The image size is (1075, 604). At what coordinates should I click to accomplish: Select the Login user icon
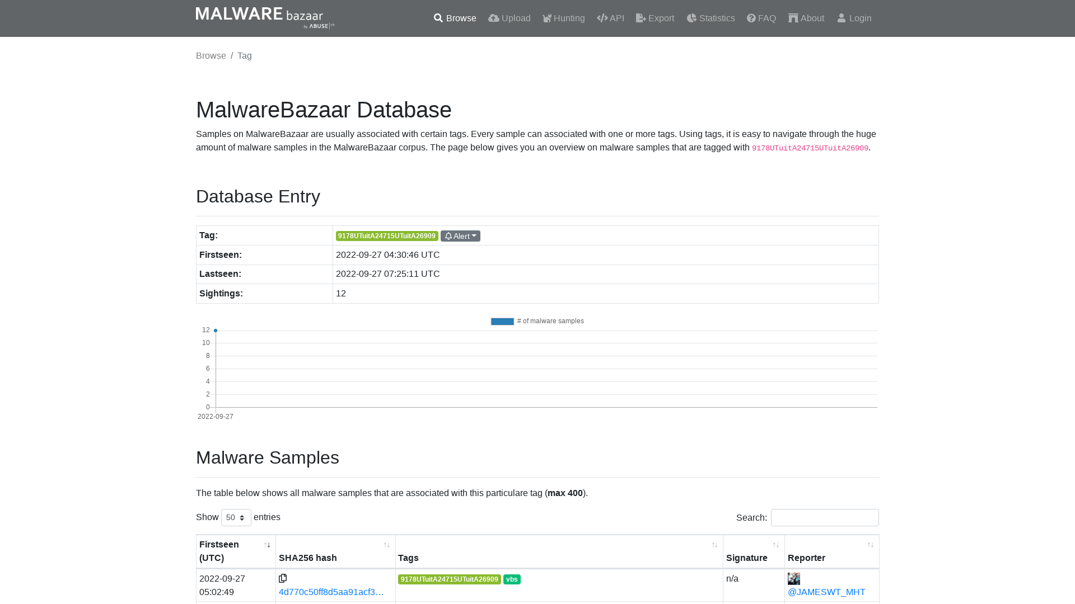[x=842, y=18]
